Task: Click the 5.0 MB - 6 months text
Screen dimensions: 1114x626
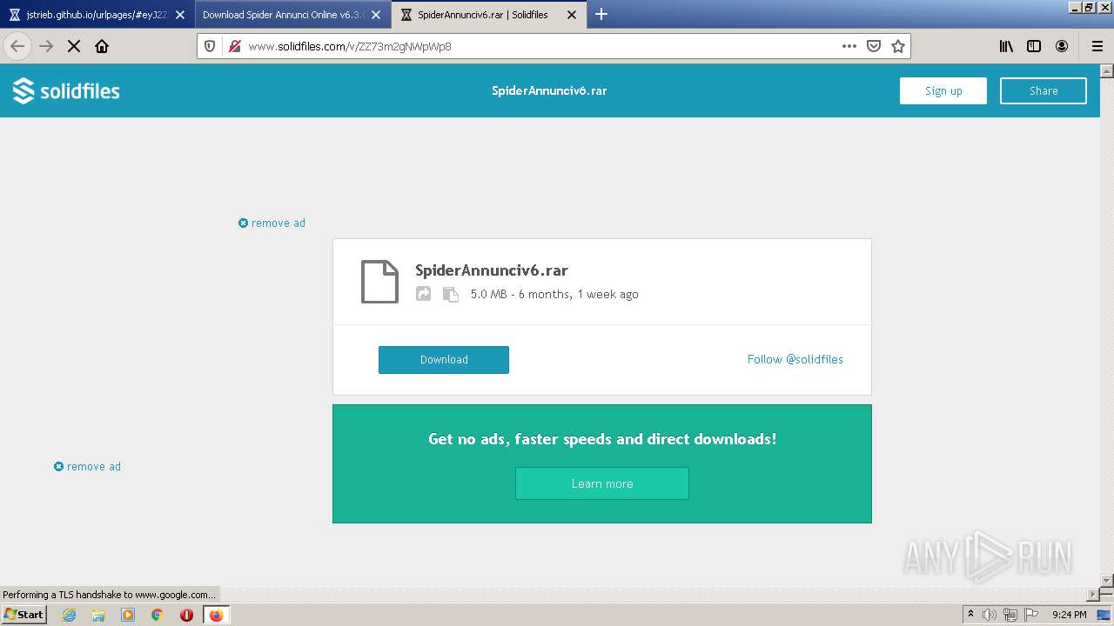Action: click(554, 294)
